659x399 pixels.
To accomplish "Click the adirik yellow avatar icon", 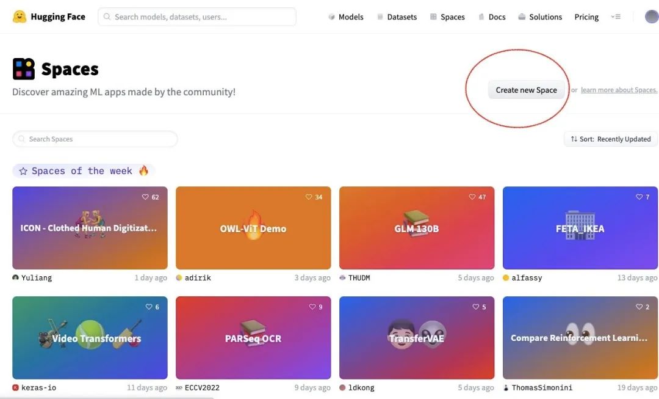I will click(x=179, y=278).
